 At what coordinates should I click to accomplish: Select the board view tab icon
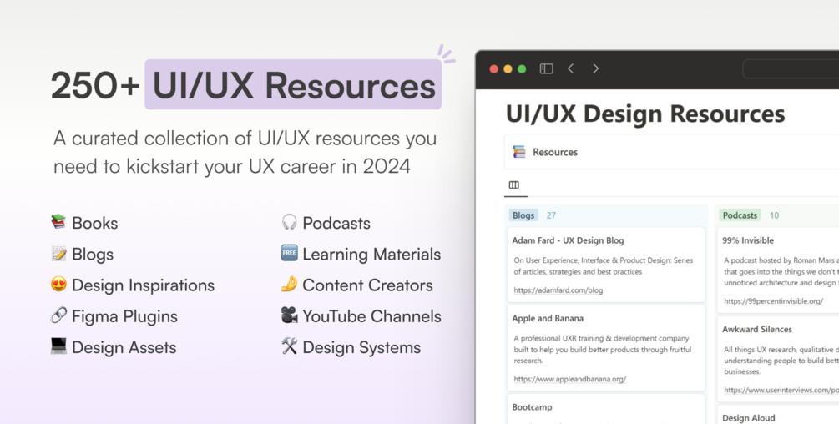513,185
